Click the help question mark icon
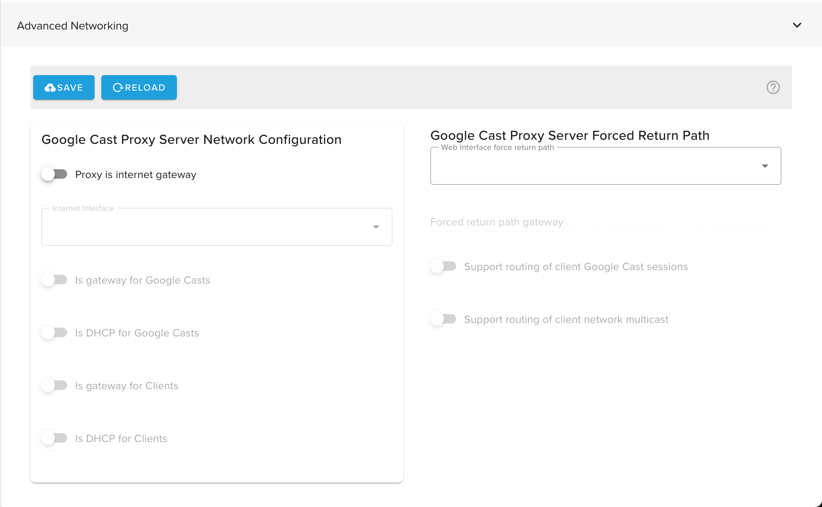 pos(773,88)
